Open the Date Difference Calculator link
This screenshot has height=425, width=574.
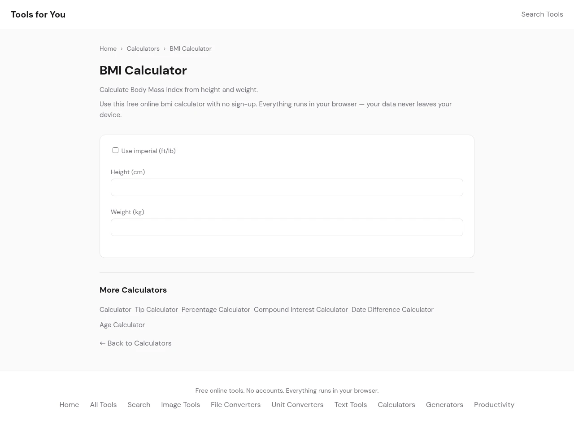[392, 310]
